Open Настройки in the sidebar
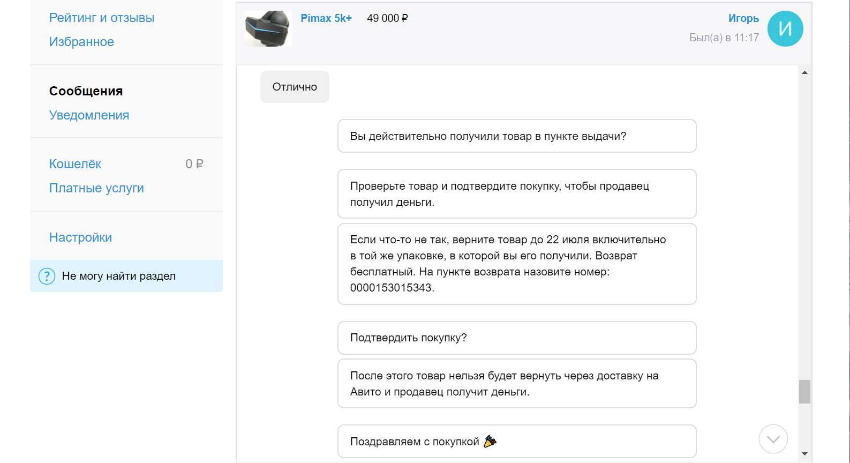The image size is (850, 463). [80, 237]
